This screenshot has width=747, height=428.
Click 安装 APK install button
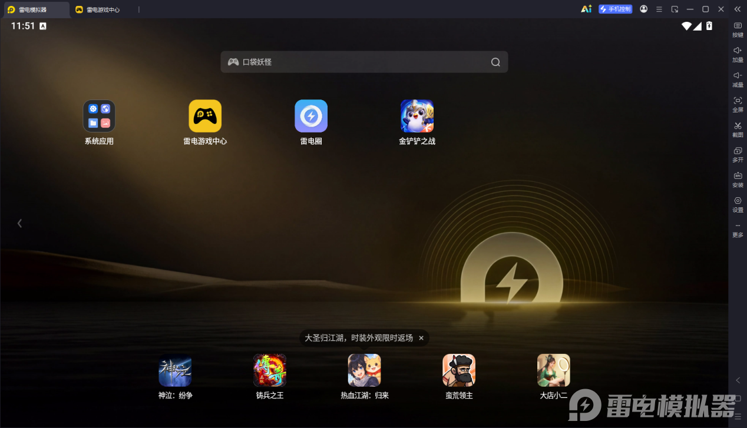coord(738,180)
